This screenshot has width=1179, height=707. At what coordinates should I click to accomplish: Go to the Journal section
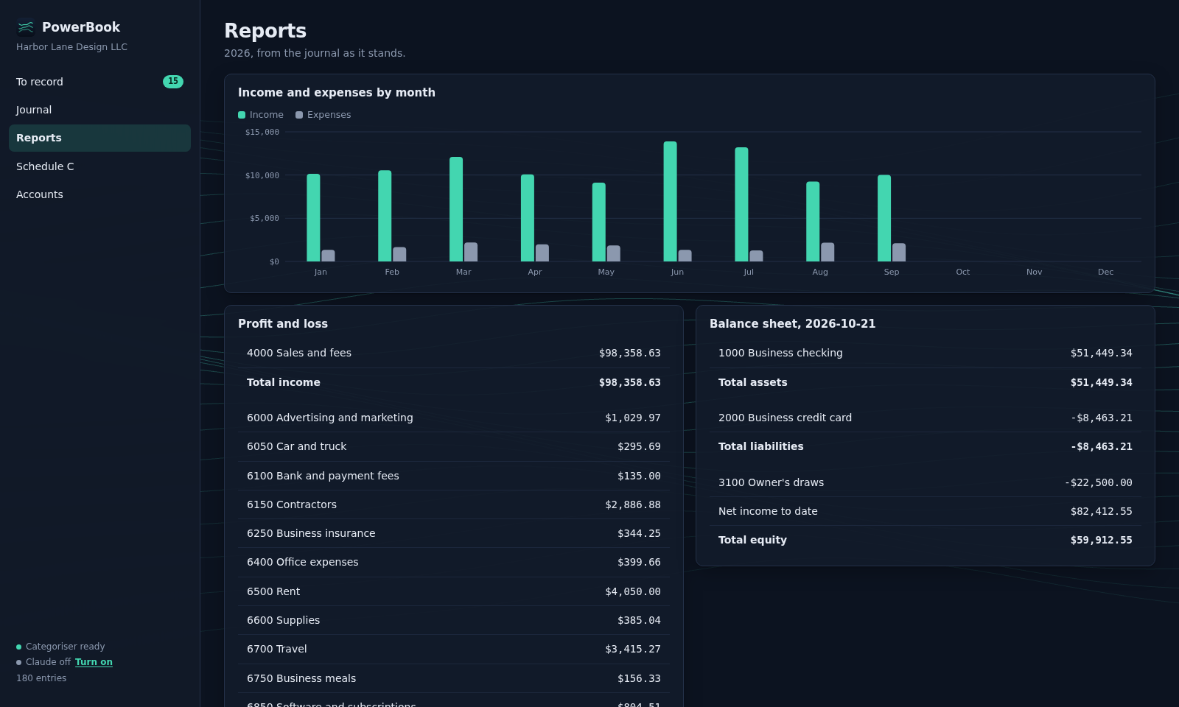click(x=99, y=110)
